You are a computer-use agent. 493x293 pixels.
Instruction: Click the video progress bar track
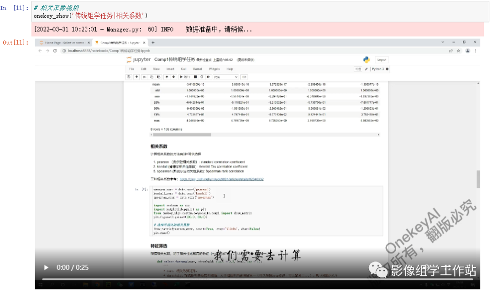click(257, 279)
